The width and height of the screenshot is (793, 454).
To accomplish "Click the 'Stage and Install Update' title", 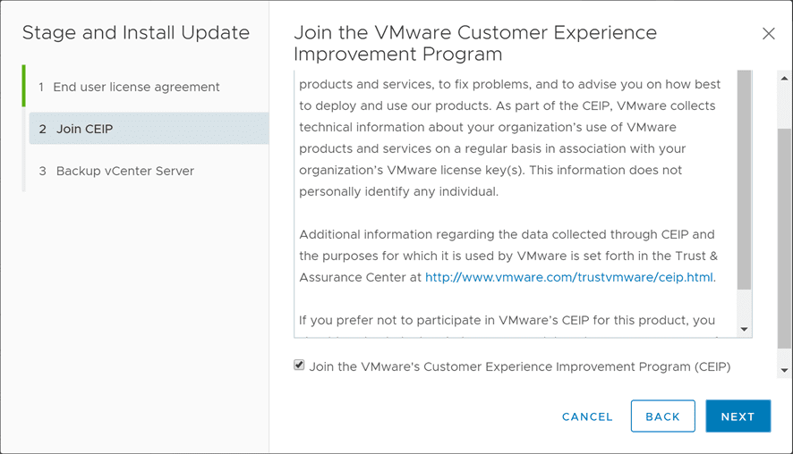I will point(135,33).
